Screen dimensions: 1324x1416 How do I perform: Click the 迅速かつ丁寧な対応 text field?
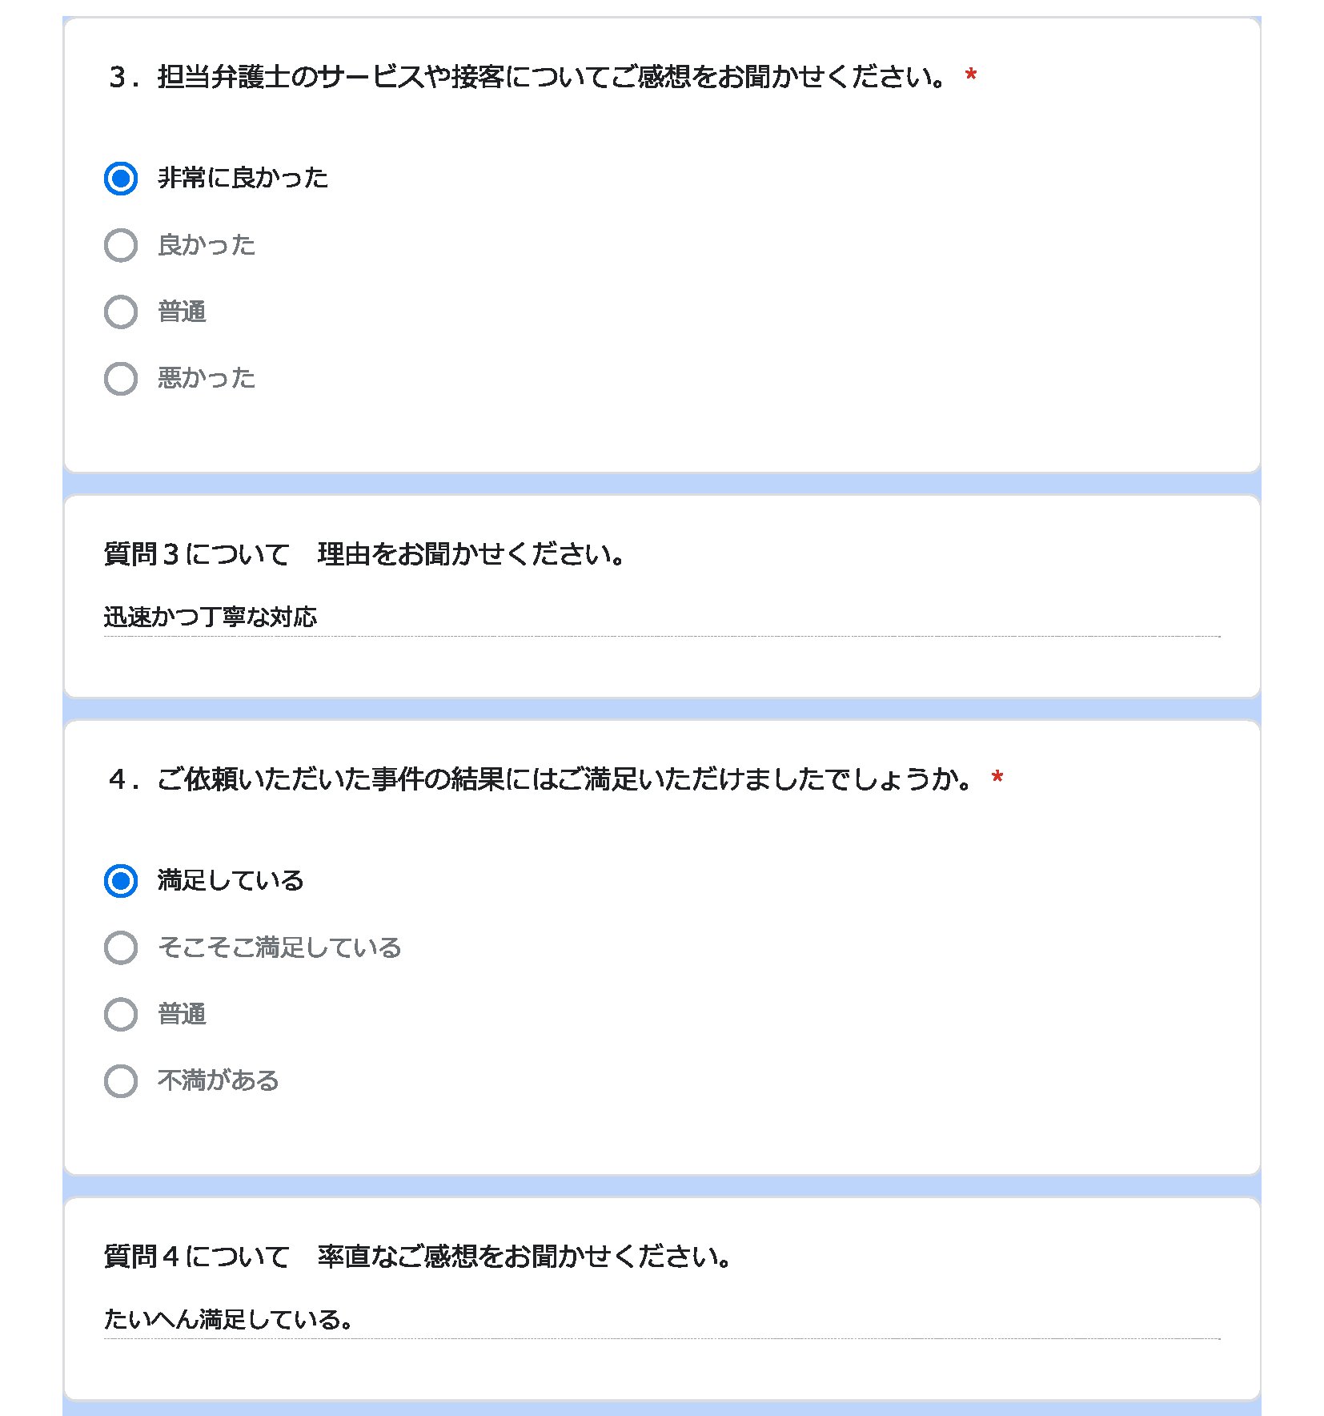coord(662,617)
